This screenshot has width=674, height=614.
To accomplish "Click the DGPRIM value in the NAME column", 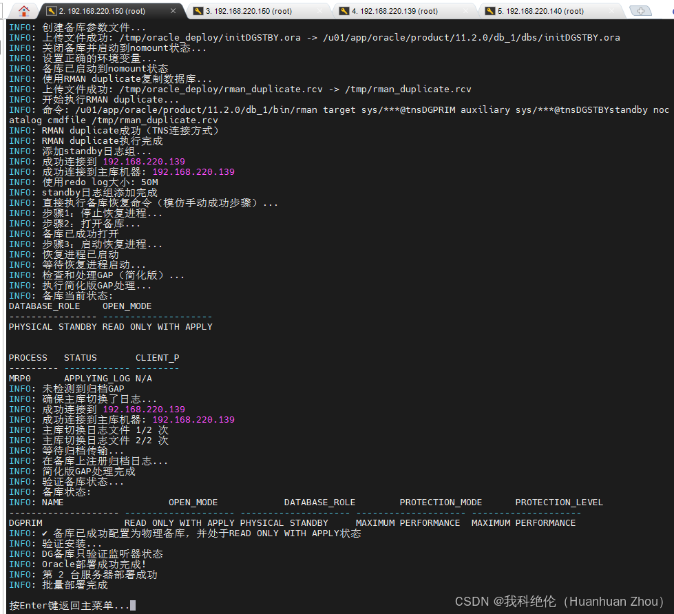I will pyautogui.click(x=25, y=522).
